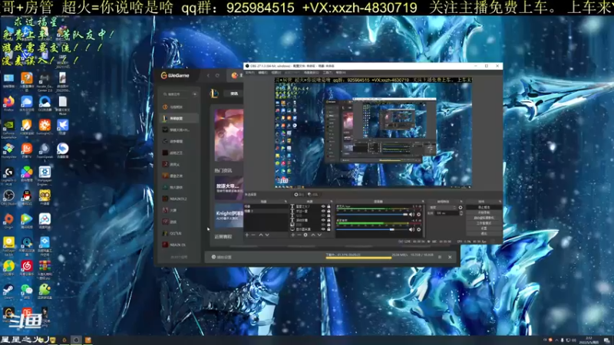
Task: Select the TeamSpeak 3 desktop icon
Action: click(x=45, y=151)
